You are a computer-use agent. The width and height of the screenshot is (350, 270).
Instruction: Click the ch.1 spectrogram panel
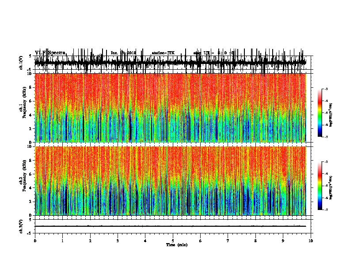(171, 108)
